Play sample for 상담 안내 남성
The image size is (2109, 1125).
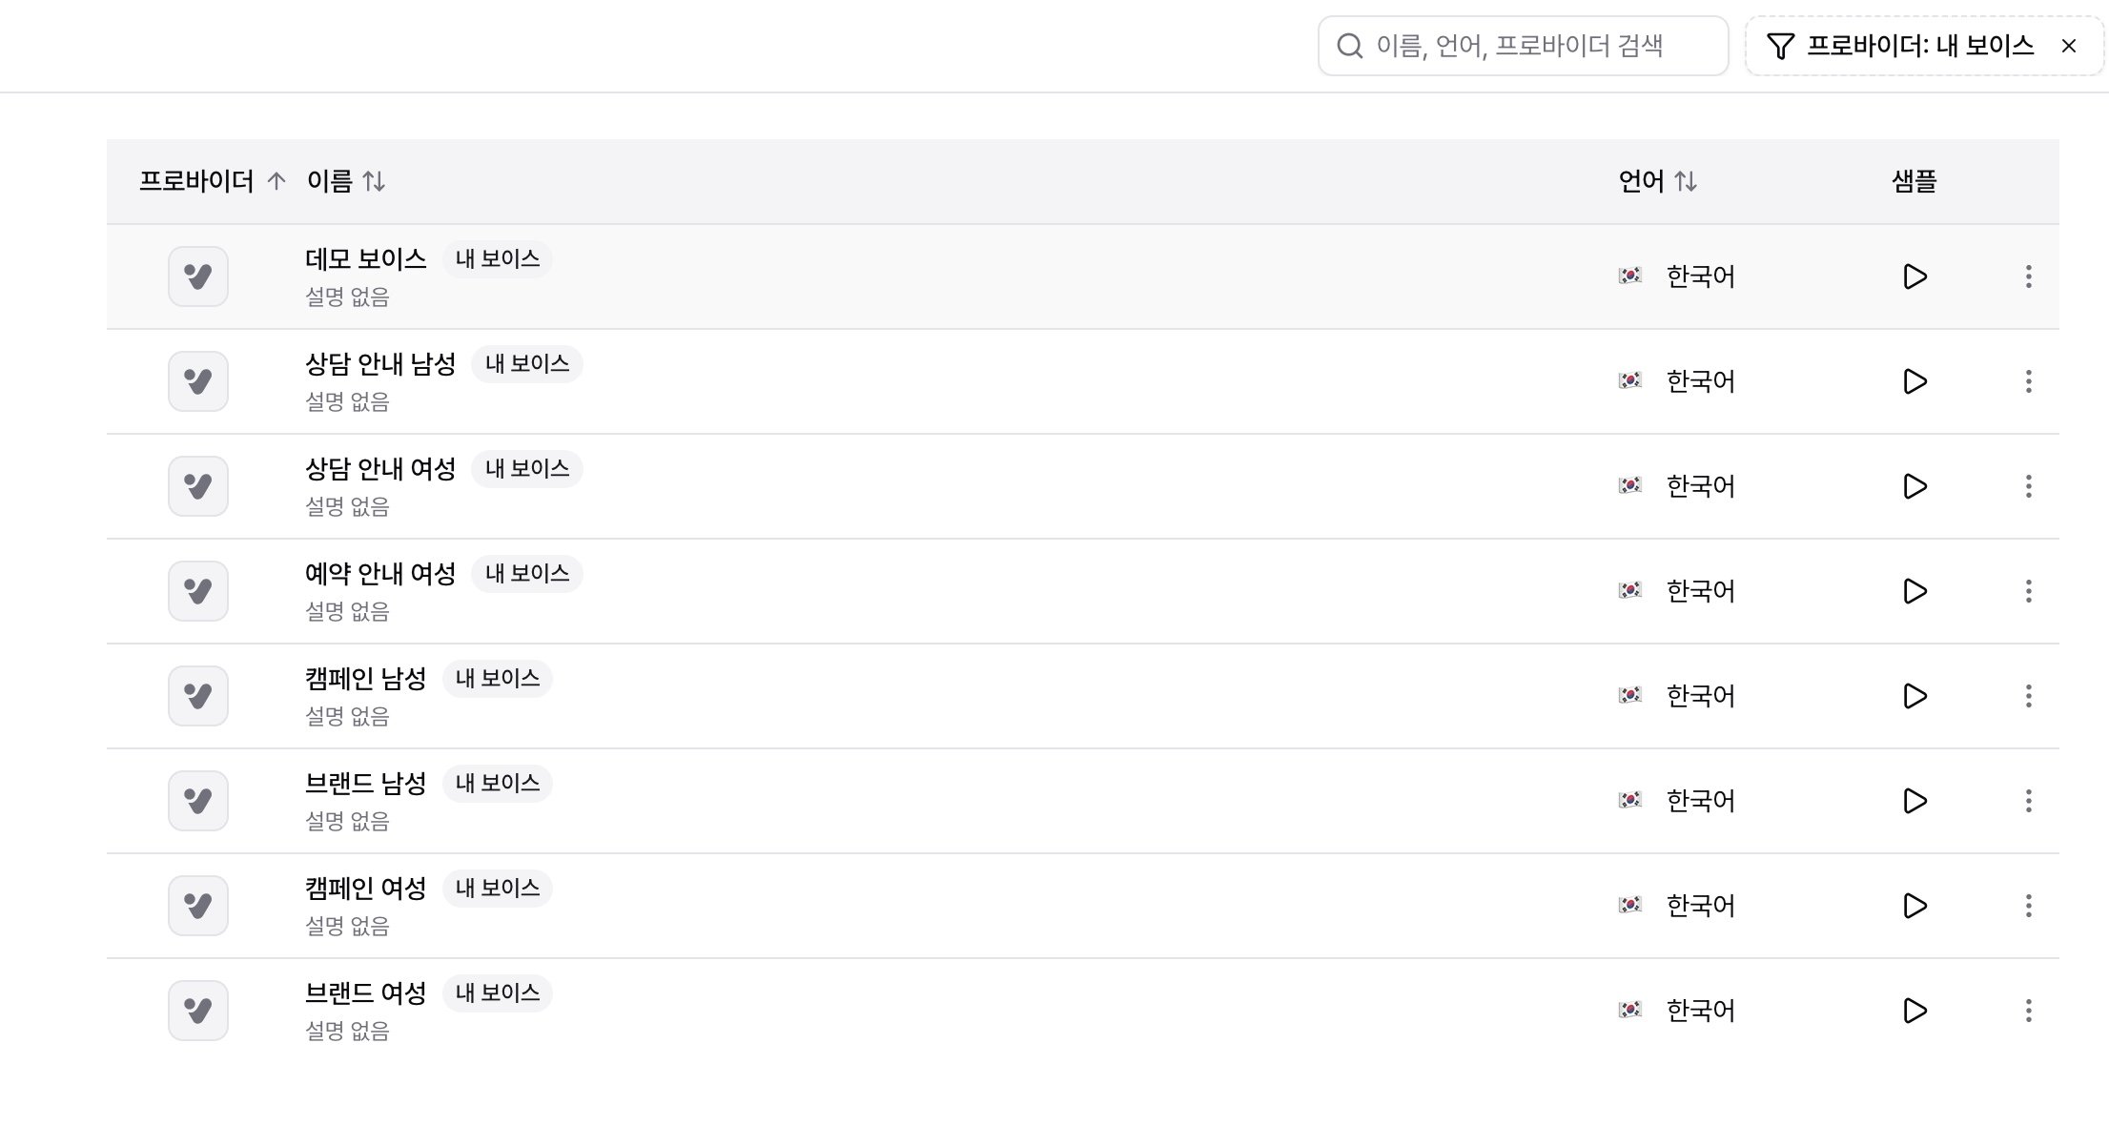pyautogui.click(x=1914, y=381)
